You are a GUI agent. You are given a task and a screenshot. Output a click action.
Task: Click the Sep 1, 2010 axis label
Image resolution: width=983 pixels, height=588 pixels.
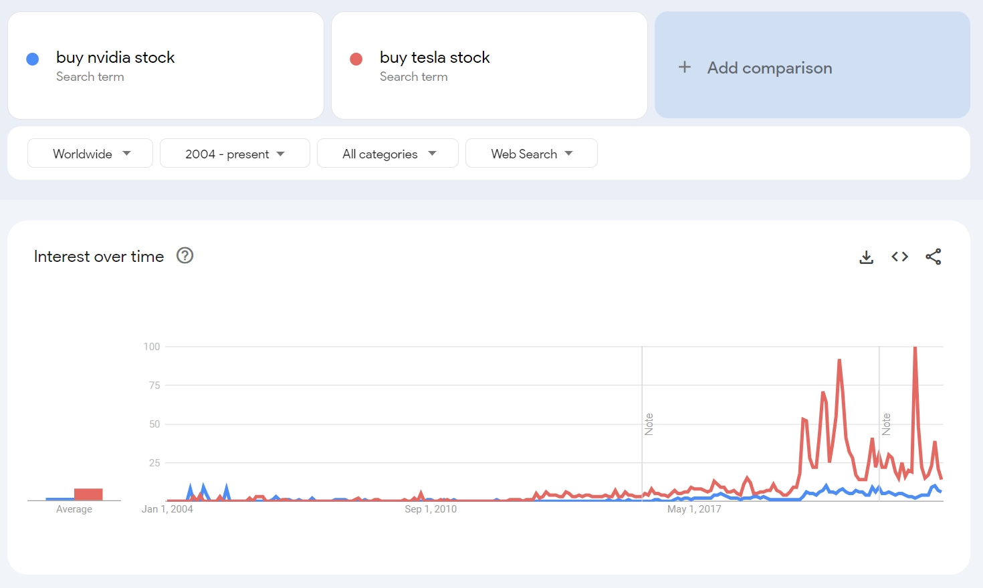(431, 509)
